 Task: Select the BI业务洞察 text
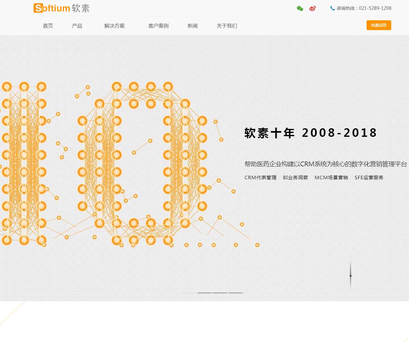tap(296, 178)
